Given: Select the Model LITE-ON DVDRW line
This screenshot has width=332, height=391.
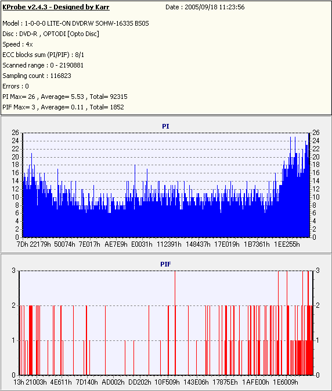Looking at the screenshot, I should pyautogui.click(x=75, y=23).
